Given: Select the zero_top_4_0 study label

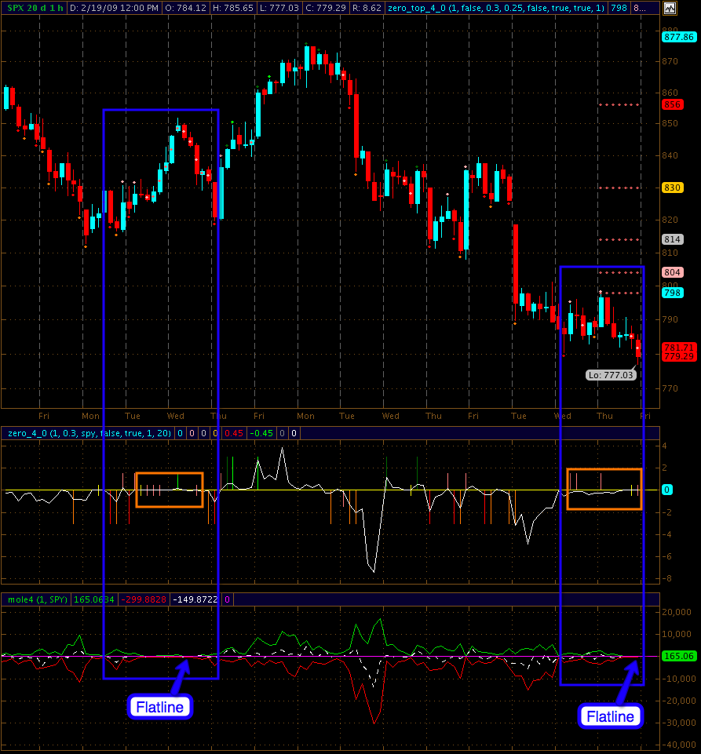Looking at the screenshot, I should [497, 8].
